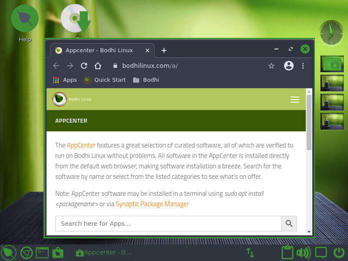The height and width of the screenshot is (261, 348).
Task: Switch to the third pager desktop
Action: point(332,102)
